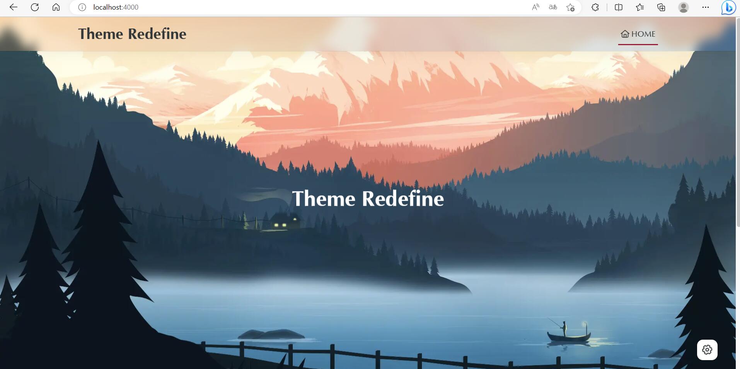Open the floating gear settings button
Viewport: 740px width, 369px height.
707,350
